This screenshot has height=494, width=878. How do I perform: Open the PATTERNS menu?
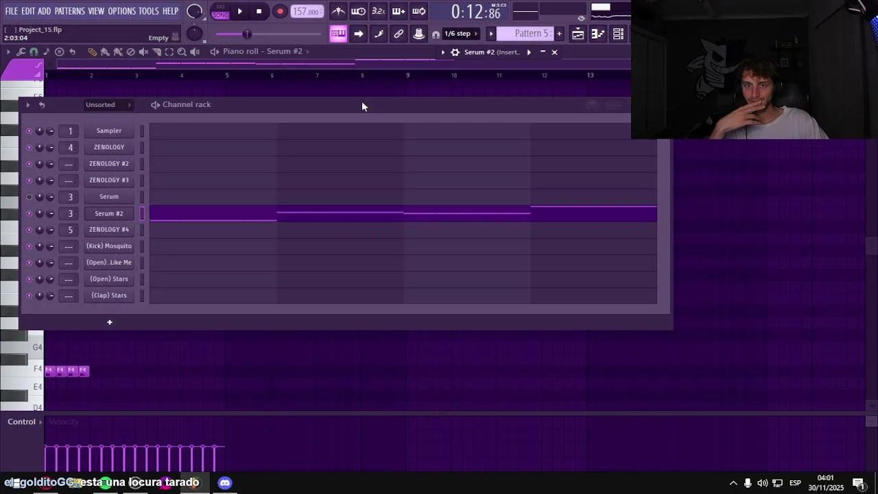(70, 11)
